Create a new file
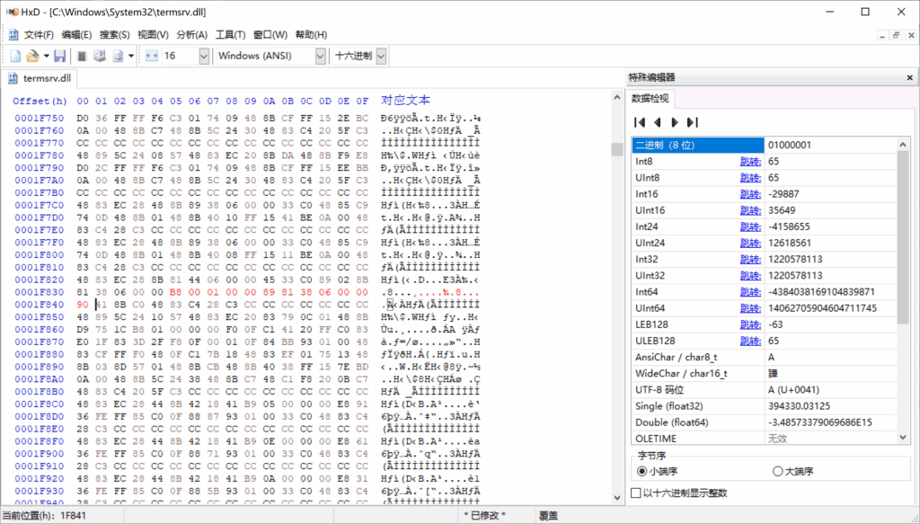Screen dimensions: 920x524 15,55
